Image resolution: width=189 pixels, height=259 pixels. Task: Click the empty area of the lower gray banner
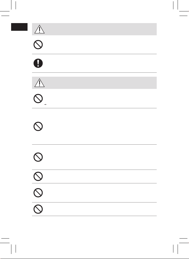[x=101, y=83]
